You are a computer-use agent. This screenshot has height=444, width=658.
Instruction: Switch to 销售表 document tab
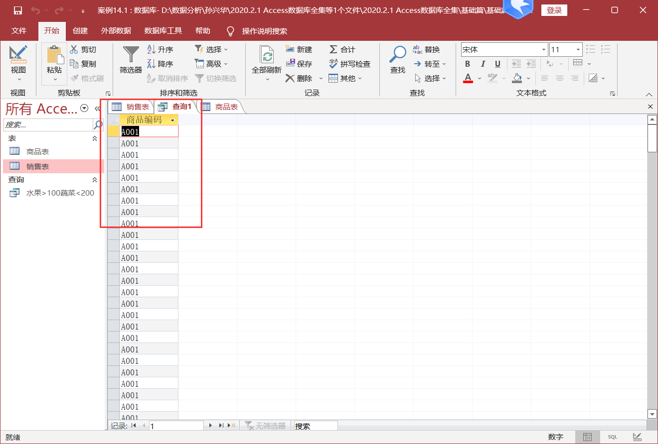pos(131,107)
